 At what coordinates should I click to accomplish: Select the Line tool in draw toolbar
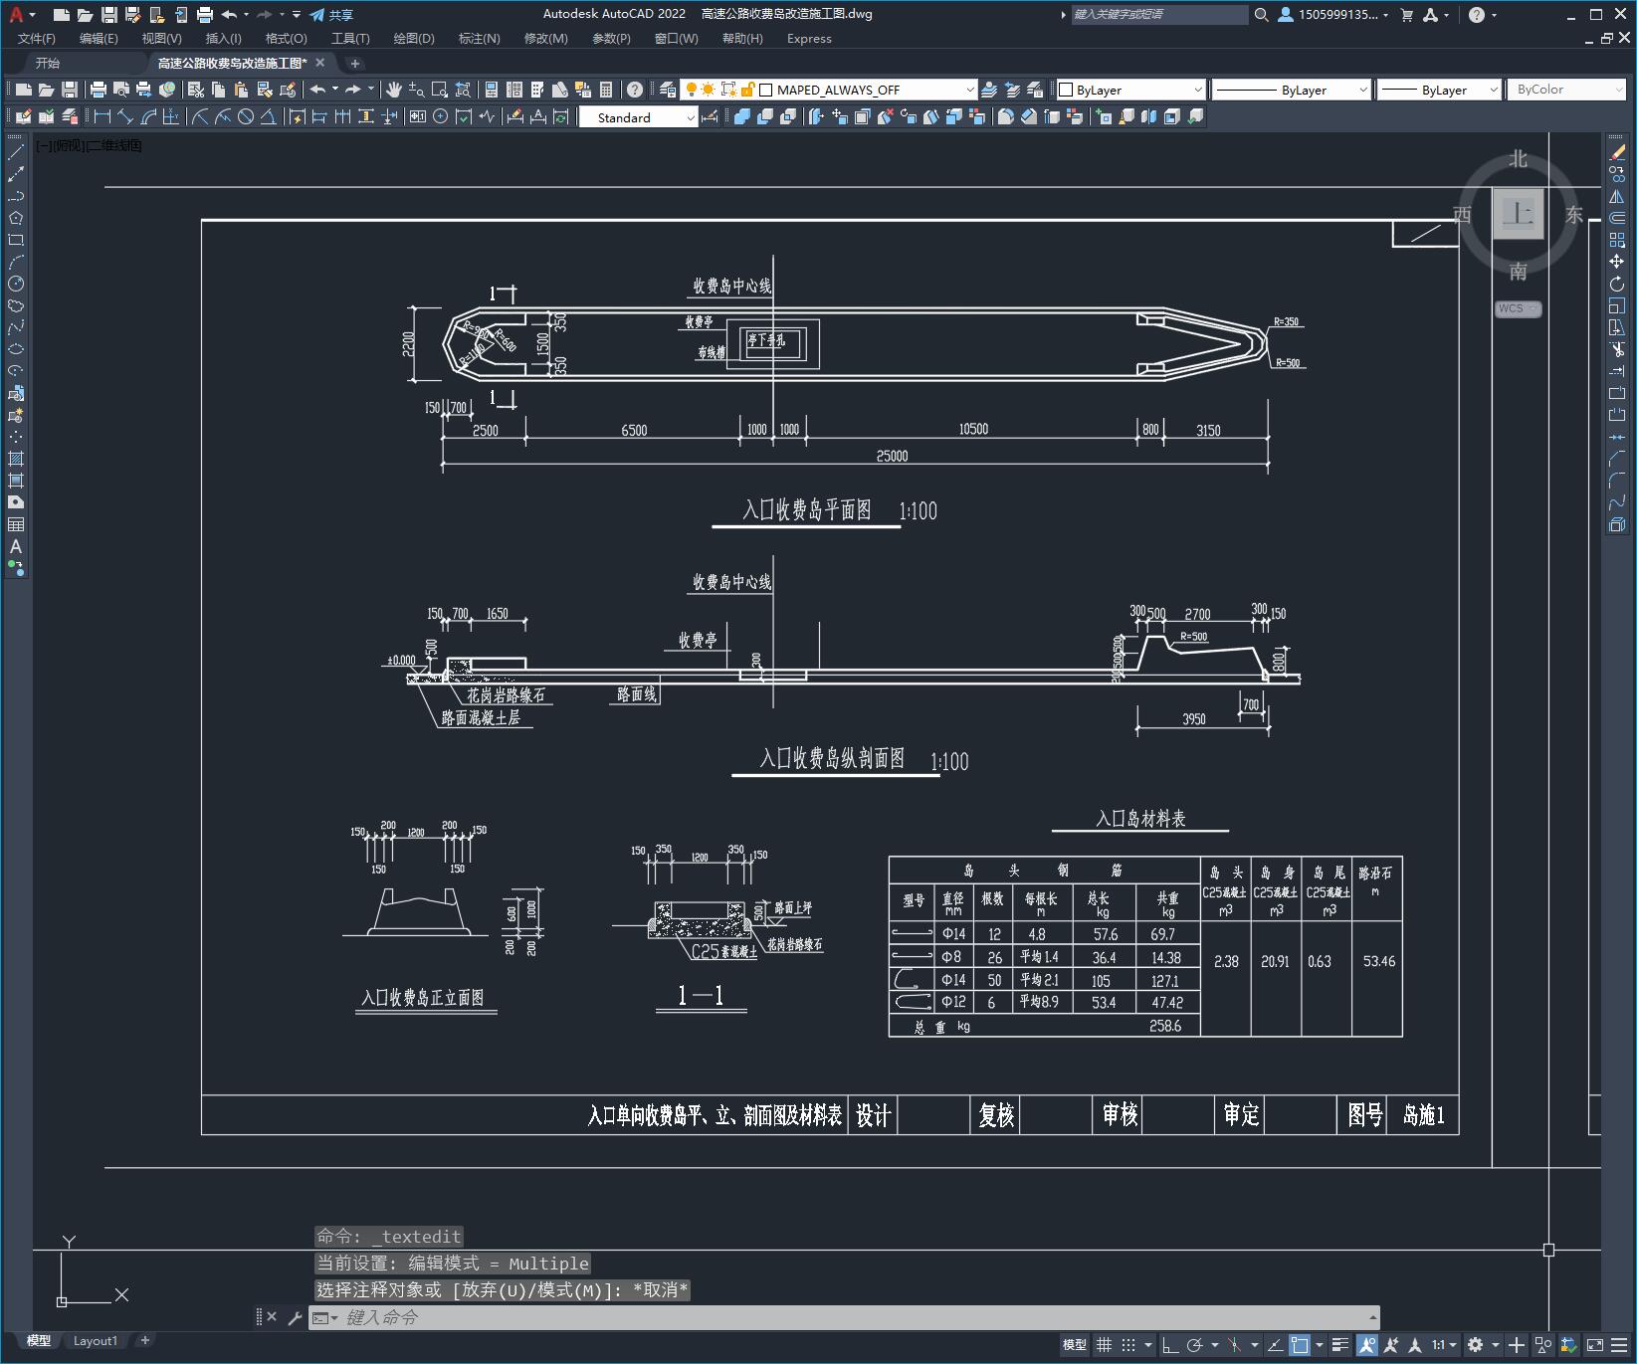(x=16, y=153)
